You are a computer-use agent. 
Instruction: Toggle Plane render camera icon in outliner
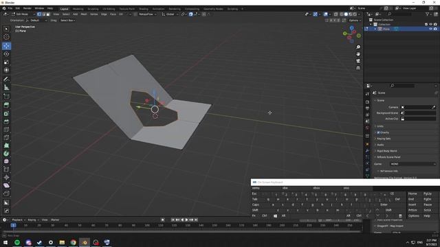[435, 29]
